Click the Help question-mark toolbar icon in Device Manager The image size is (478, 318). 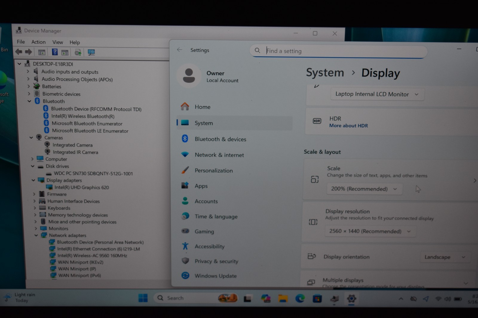55,52
